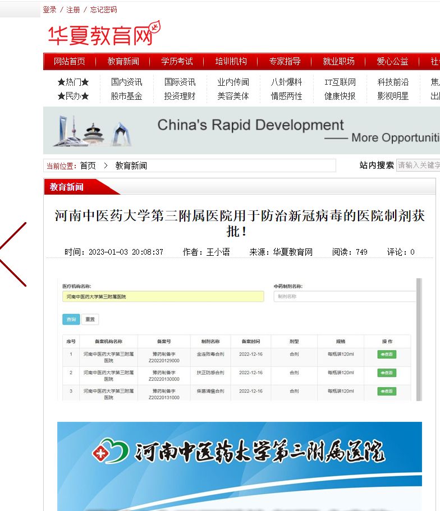Focus the 站内搜索 keyword input field
This screenshot has width=440, height=511.
418,165
